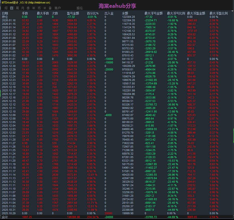
Task: Click the MTDriver统计 V3.10 title text
Action: click(26, 3)
